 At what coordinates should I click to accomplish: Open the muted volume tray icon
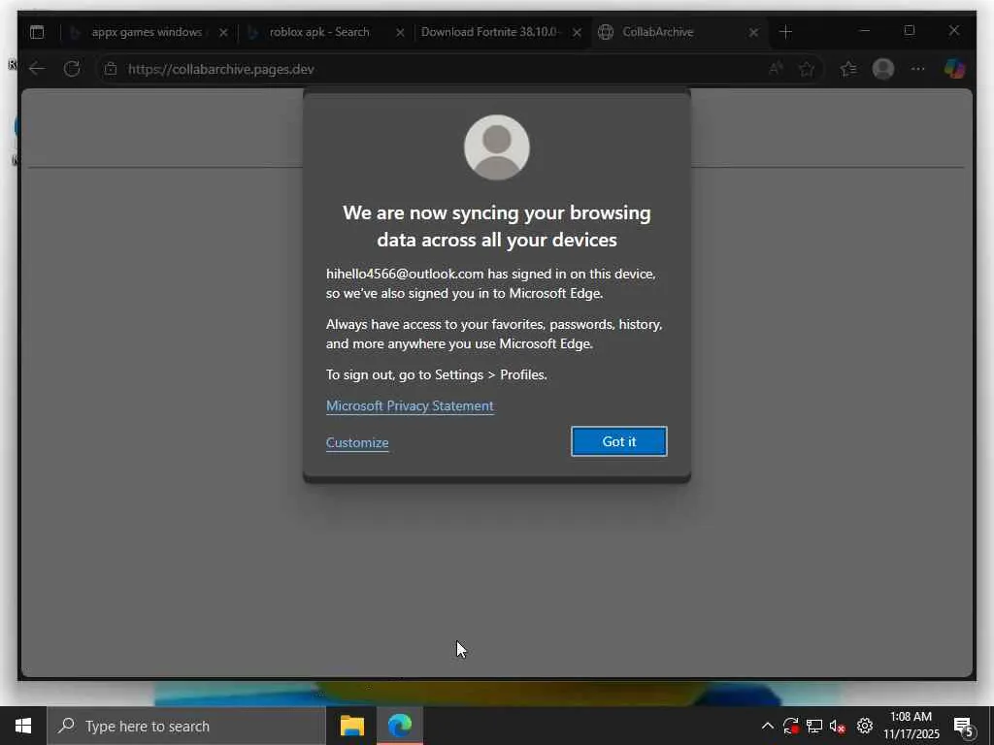coord(838,726)
